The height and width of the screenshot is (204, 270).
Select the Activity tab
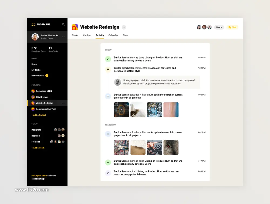[100, 35]
